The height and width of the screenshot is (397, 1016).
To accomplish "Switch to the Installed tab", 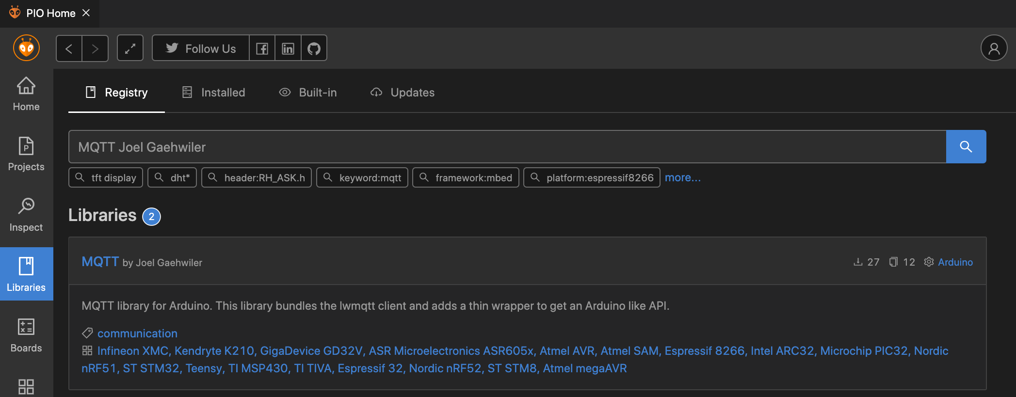I will pyautogui.click(x=213, y=92).
